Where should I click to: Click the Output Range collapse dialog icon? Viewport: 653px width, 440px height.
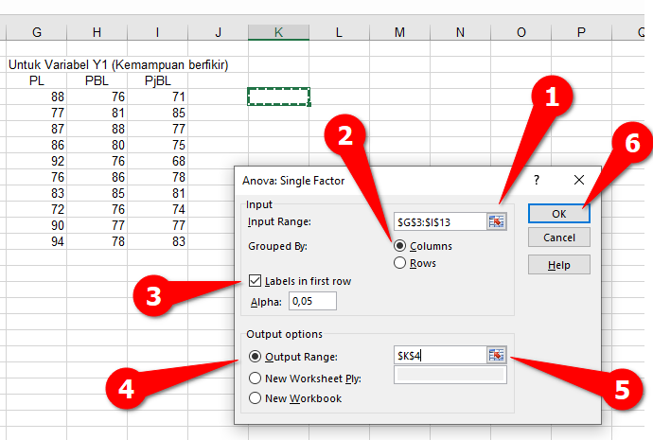click(x=498, y=355)
